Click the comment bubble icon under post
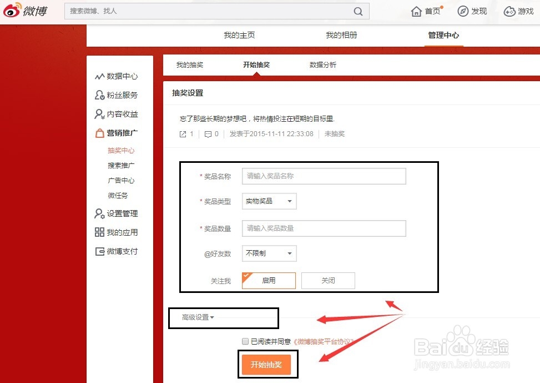 click(x=208, y=134)
